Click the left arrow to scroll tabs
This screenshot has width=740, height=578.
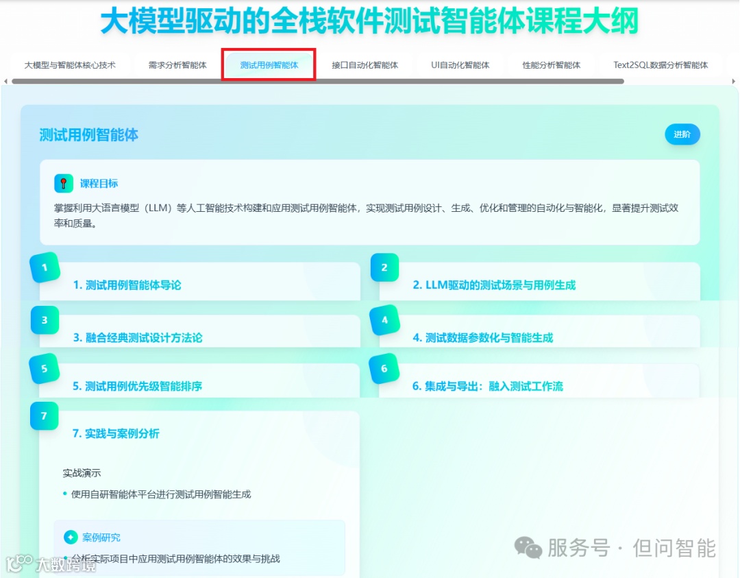[x=6, y=82]
